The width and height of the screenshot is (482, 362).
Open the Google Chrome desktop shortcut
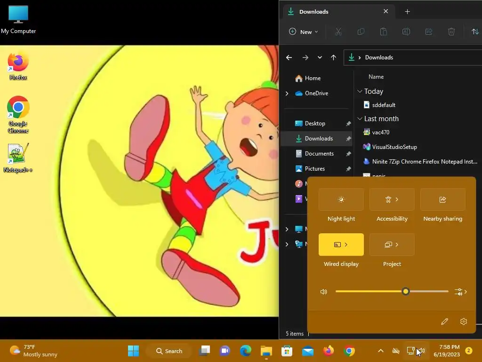click(x=18, y=115)
